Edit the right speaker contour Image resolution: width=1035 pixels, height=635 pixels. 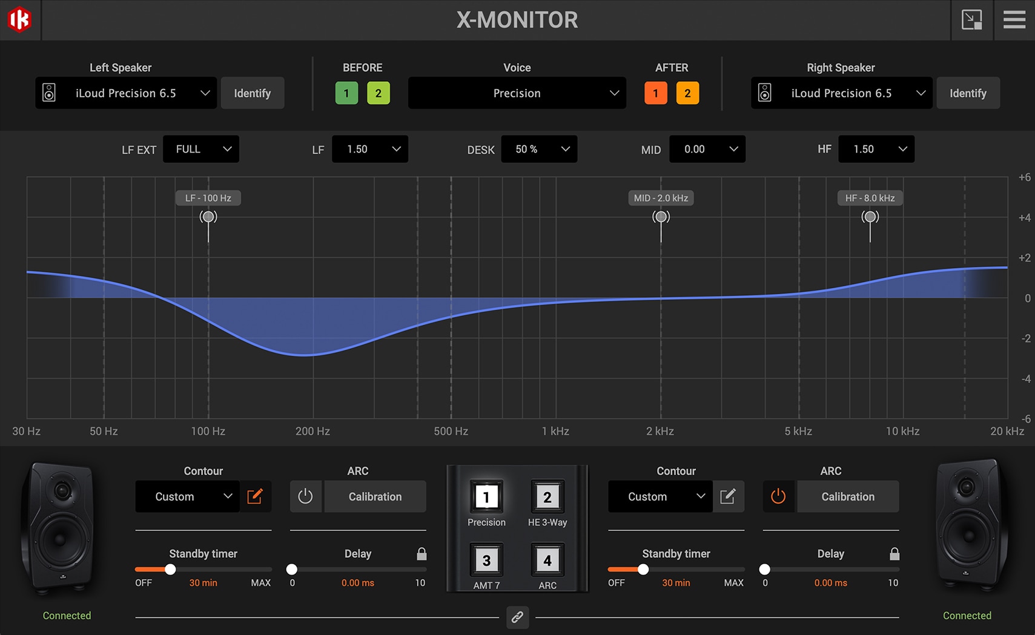pyautogui.click(x=728, y=496)
